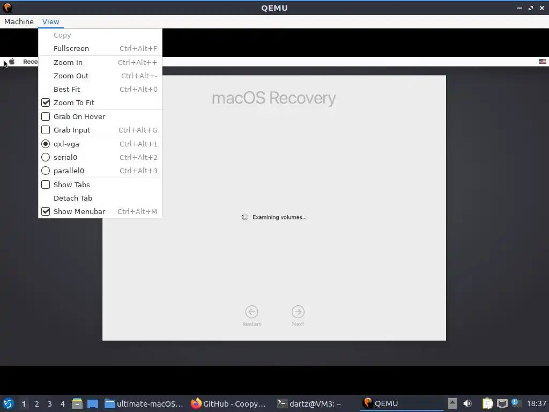Viewport: 549px width, 412px height.
Task: Enable the Grab On Hover checkbox
Action: 46,116
